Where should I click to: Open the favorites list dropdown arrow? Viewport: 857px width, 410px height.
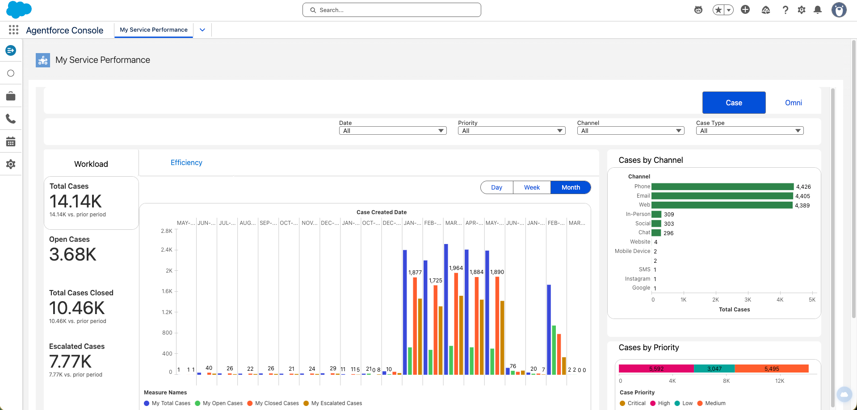[x=729, y=10]
